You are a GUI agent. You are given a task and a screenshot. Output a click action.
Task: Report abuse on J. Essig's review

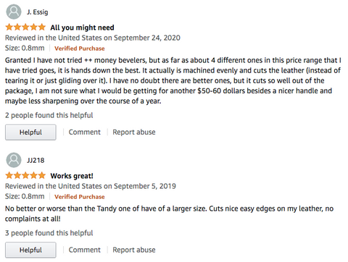(134, 132)
